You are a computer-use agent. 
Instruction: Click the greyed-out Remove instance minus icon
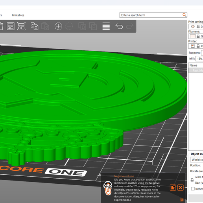[x=69, y=26]
